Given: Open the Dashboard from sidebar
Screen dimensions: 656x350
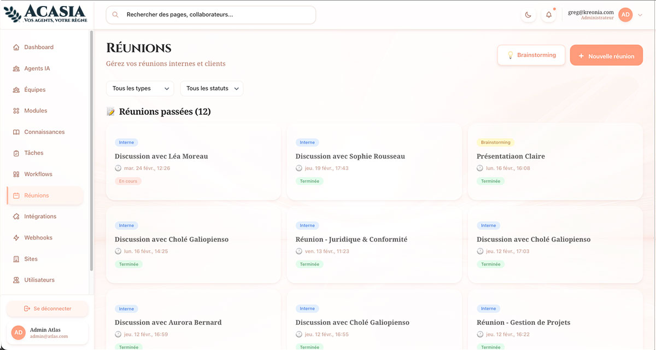Looking at the screenshot, I should (38, 47).
